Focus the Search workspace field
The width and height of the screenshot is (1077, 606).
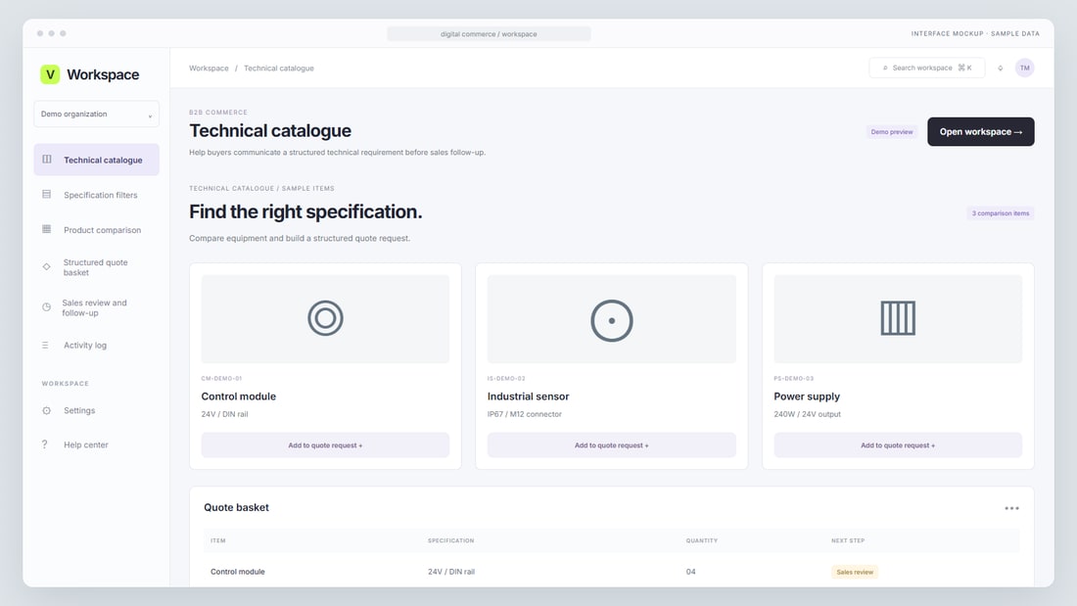tap(926, 68)
